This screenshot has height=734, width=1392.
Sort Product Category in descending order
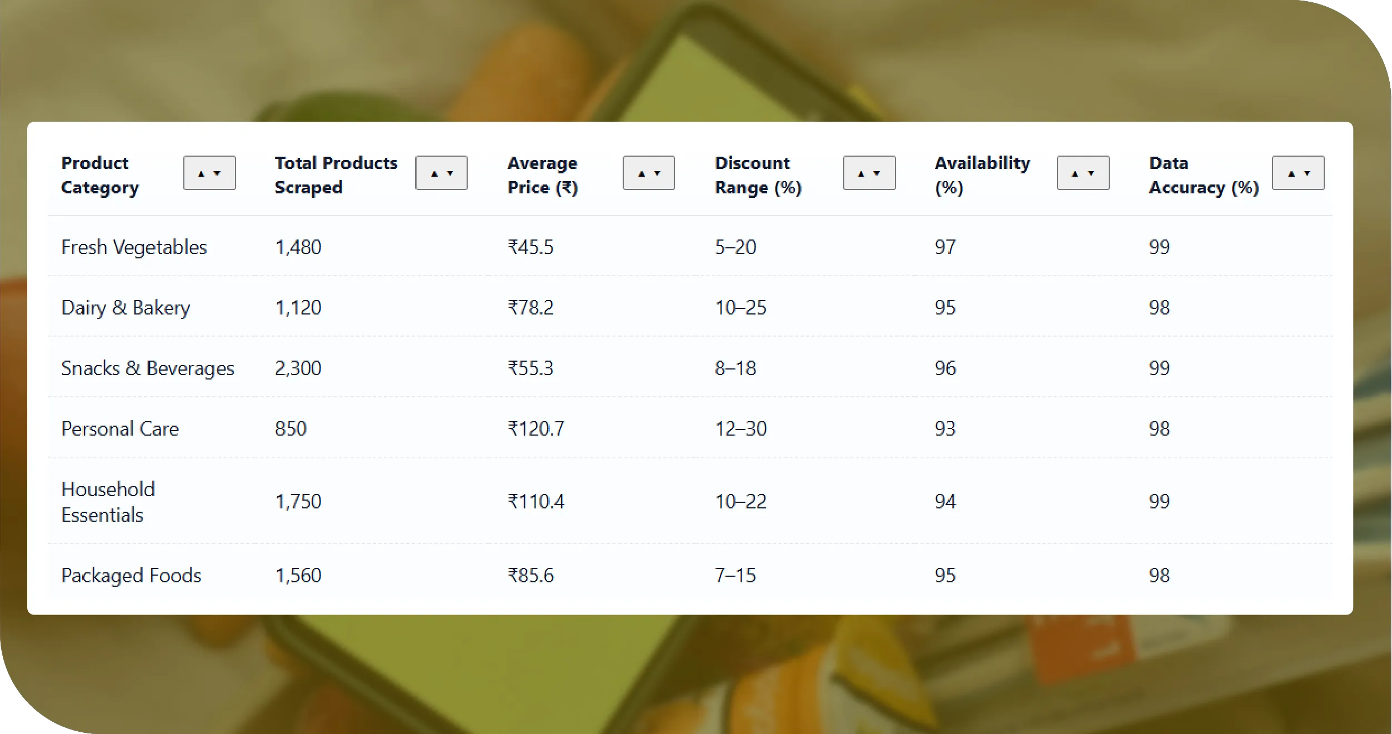click(x=218, y=174)
